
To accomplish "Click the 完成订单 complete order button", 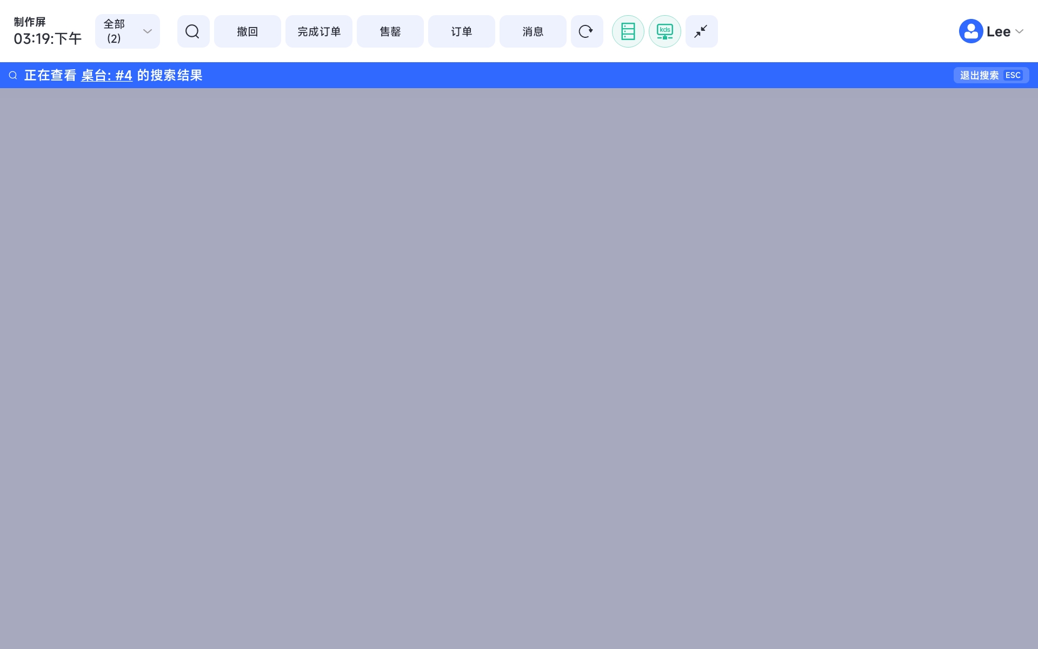I will coord(318,31).
